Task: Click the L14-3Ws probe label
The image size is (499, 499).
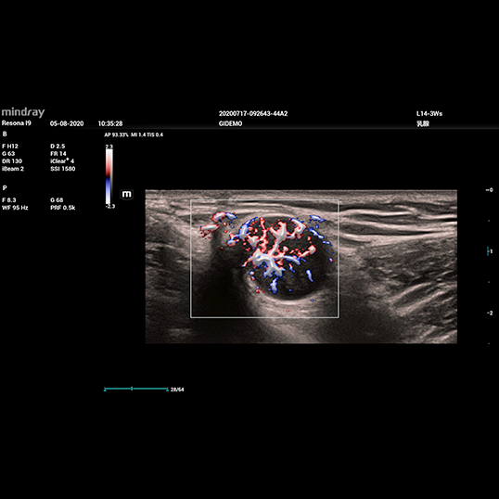Action: point(429,113)
